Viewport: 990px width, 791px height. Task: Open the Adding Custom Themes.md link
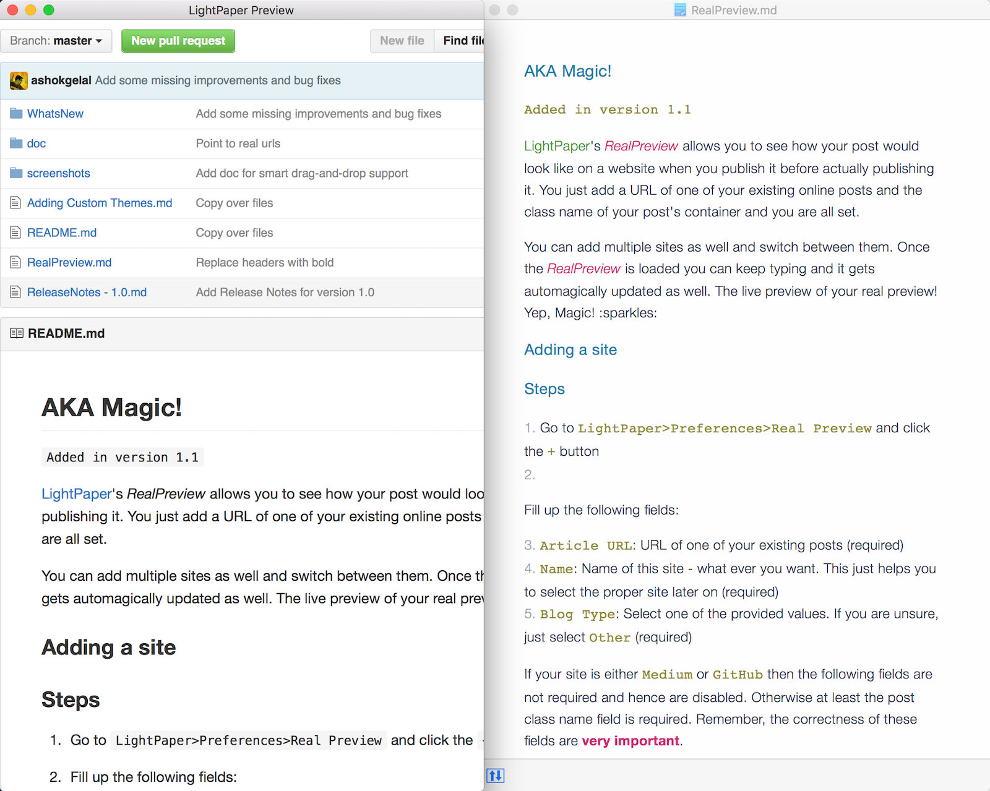click(x=100, y=203)
